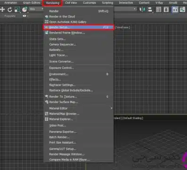This screenshot has width=187, height=170.
Task: Choose Material Explorer... entry
Action: [78, 119]
